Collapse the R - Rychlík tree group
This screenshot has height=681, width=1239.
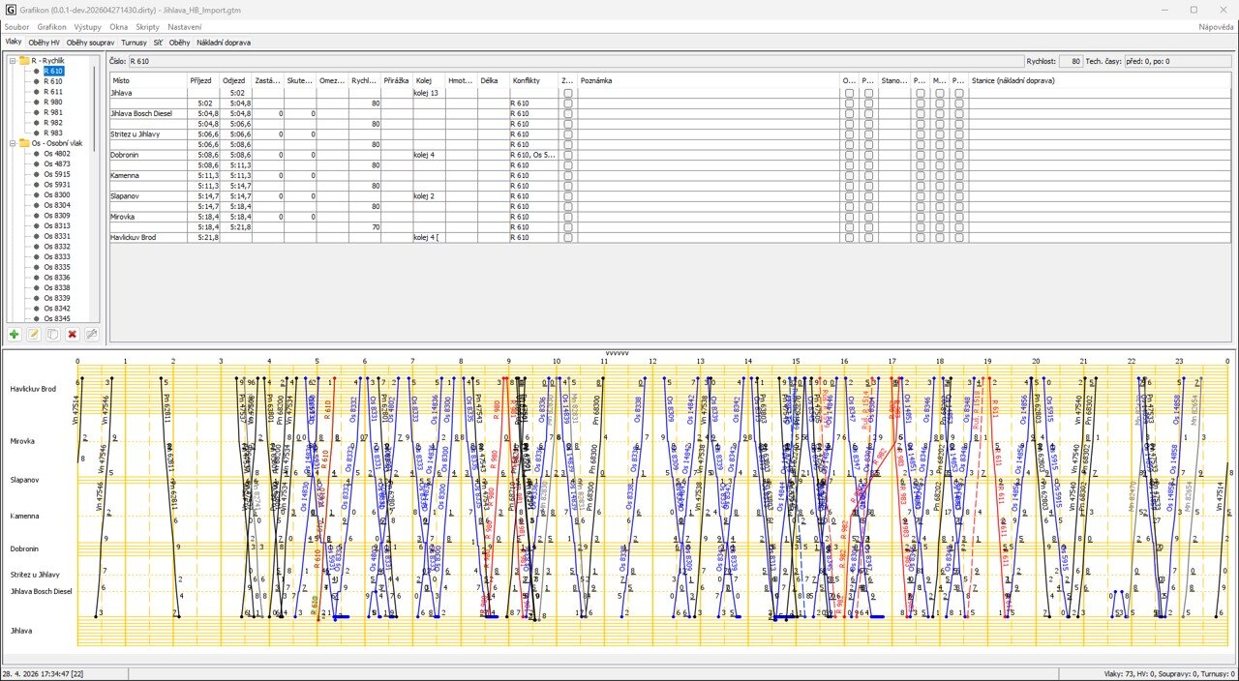(x=13, y=61)
